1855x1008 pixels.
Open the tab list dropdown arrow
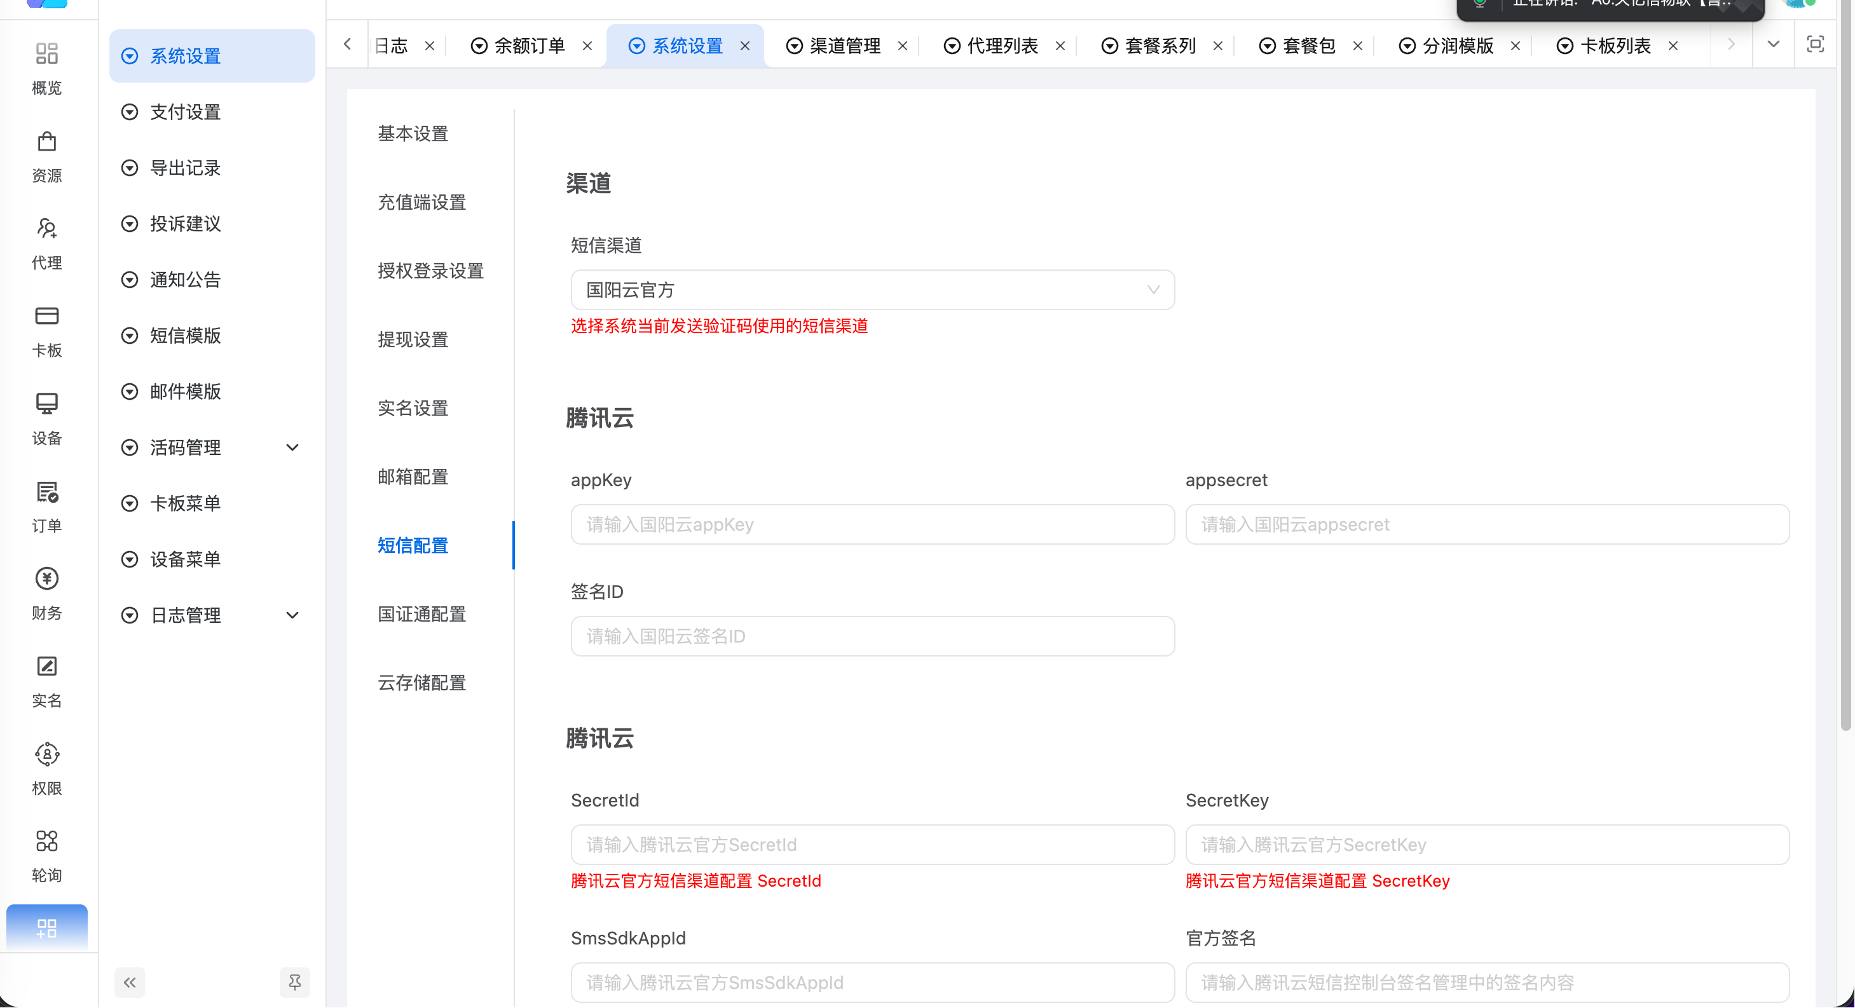(x=1774, y=44)
